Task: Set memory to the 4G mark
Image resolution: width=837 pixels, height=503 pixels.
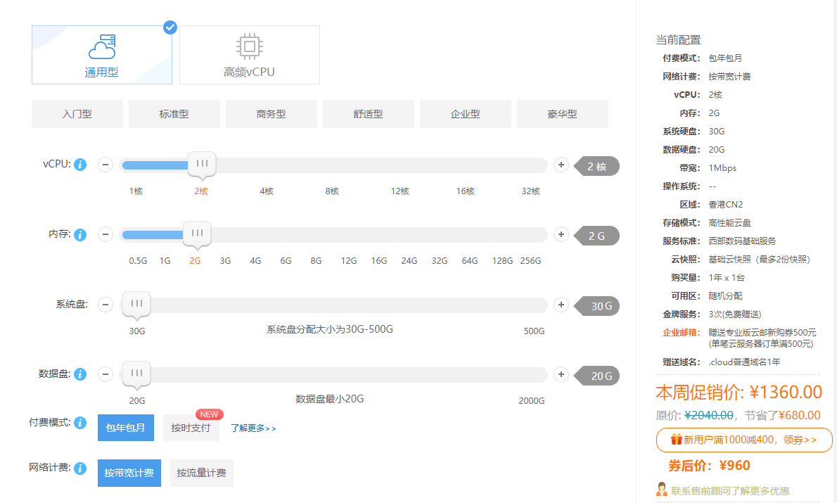Action: click(x=256, y=260)
